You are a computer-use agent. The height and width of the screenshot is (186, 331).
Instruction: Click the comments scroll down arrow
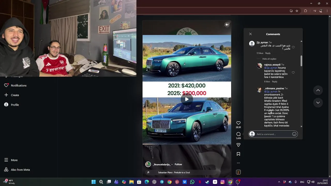(301, 126)
